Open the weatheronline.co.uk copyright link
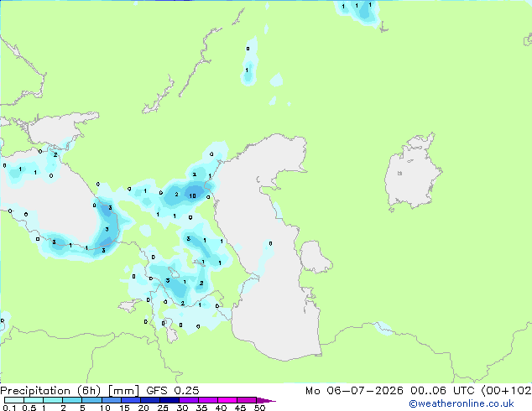532x411 pixels. tap(462, 403)
